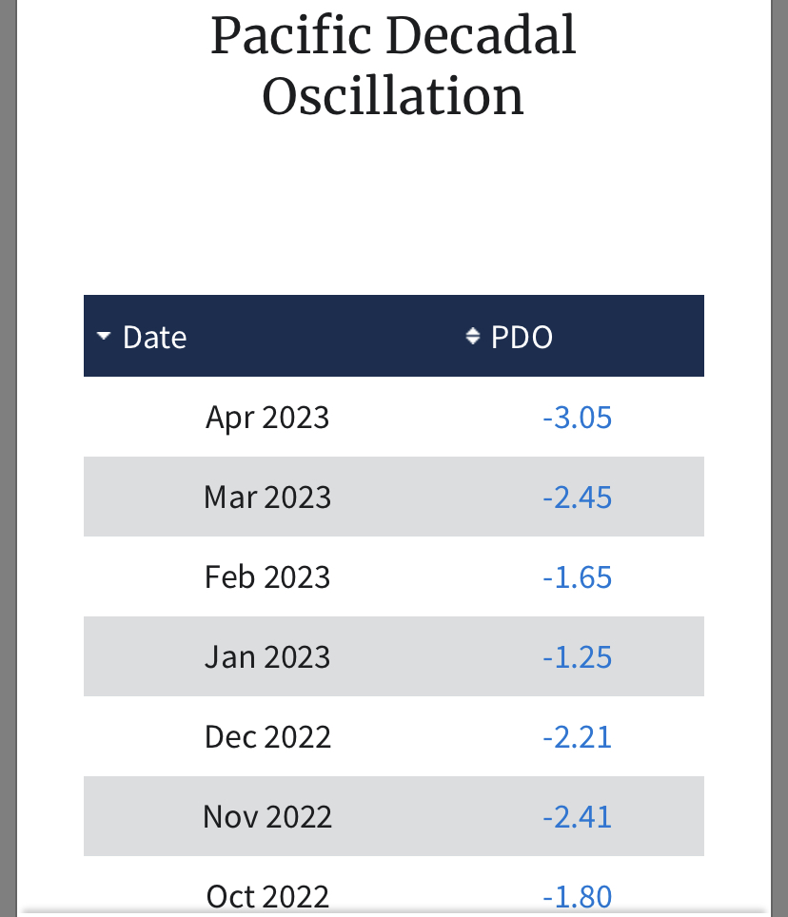
Task: Select the Feb 2023 date cell
Action: pyautogui.click(x=267, y=577)
